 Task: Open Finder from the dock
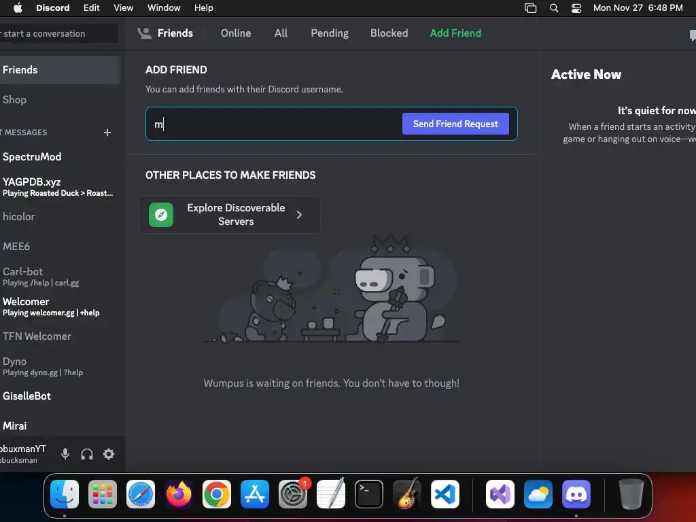(65, 494)
